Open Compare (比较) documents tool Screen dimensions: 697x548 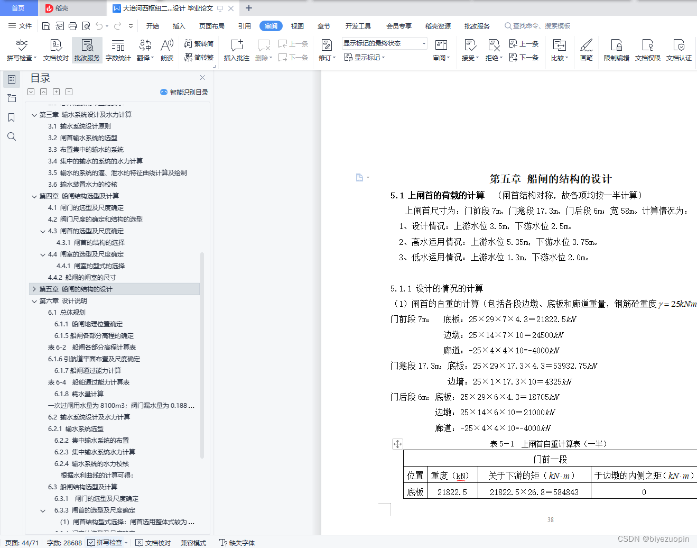559,50
